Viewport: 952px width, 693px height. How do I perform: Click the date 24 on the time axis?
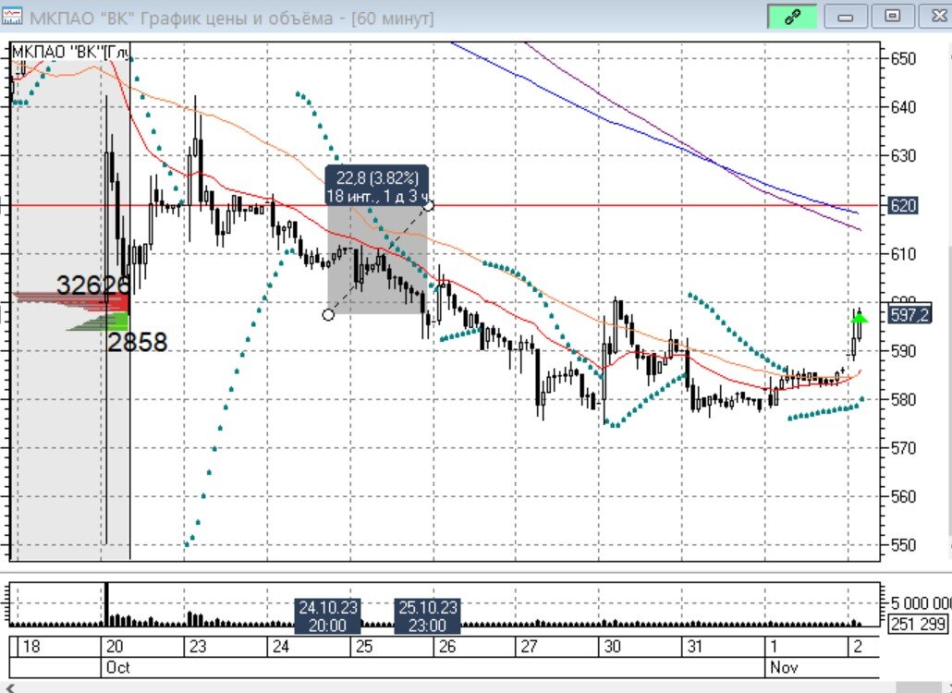click(280, 647)
